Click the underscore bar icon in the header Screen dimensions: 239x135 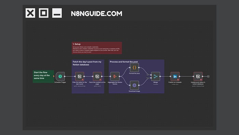pos(57,13)
